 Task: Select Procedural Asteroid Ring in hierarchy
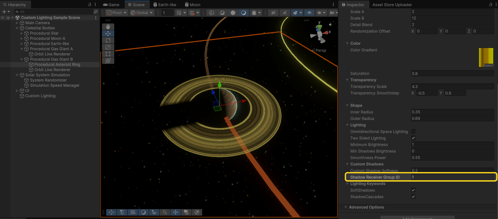pyautogui.click(x=57, y=64)
